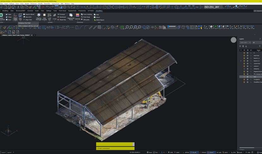The height and width of the screenshot is (154, 262).
Task: Toggle ORTHO mode in status bar
Action: coord(186,152)
